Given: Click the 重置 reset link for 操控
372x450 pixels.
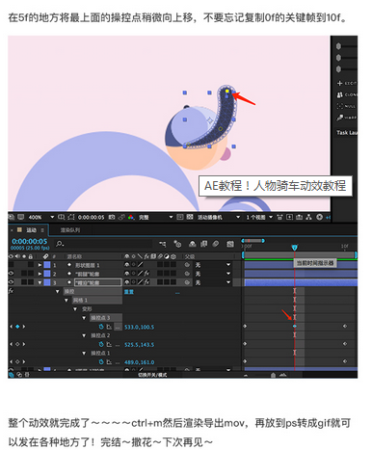Looking at the screenshot, I should point(129,292).
